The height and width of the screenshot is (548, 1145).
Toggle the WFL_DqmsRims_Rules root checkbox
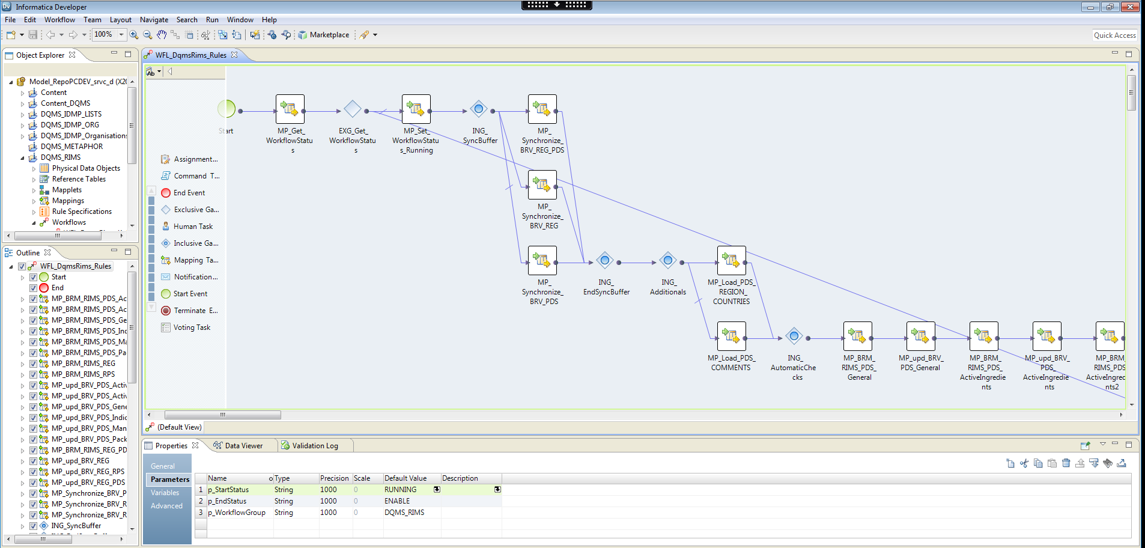[x=22, y=266]
